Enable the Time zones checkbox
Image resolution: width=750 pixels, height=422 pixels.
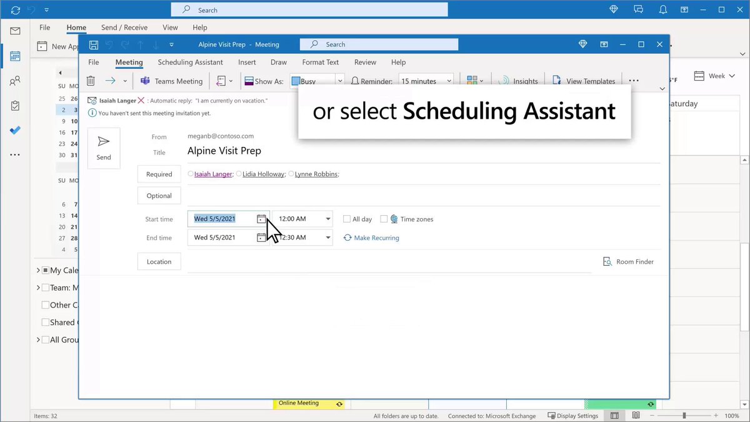(x=384, y=219)
